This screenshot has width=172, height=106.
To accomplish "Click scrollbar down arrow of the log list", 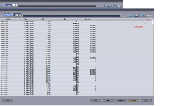I will coord(153,95).
